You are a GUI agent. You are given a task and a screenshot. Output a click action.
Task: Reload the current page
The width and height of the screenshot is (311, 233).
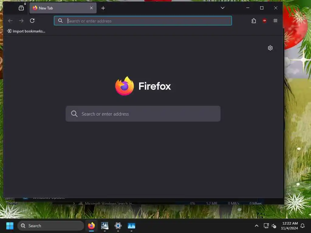(x=32, y=21)
